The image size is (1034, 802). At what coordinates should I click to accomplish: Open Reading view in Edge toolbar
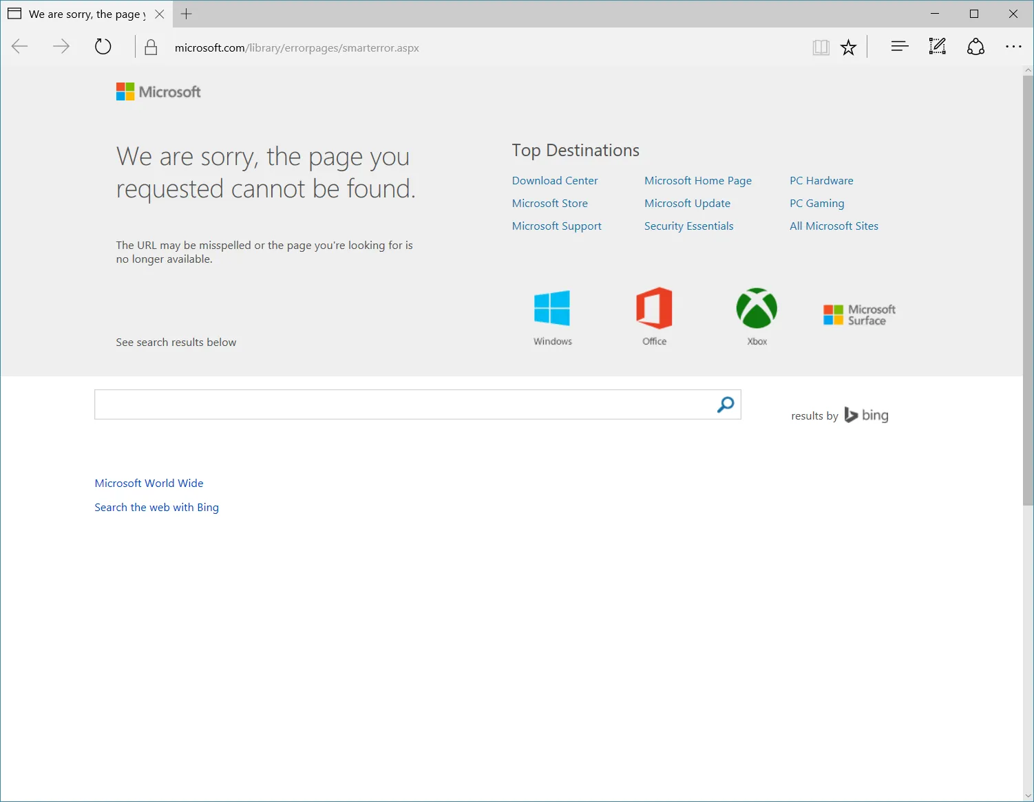tap(821, 47)
